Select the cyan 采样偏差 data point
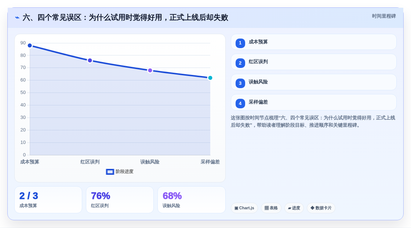 (210, 78)
